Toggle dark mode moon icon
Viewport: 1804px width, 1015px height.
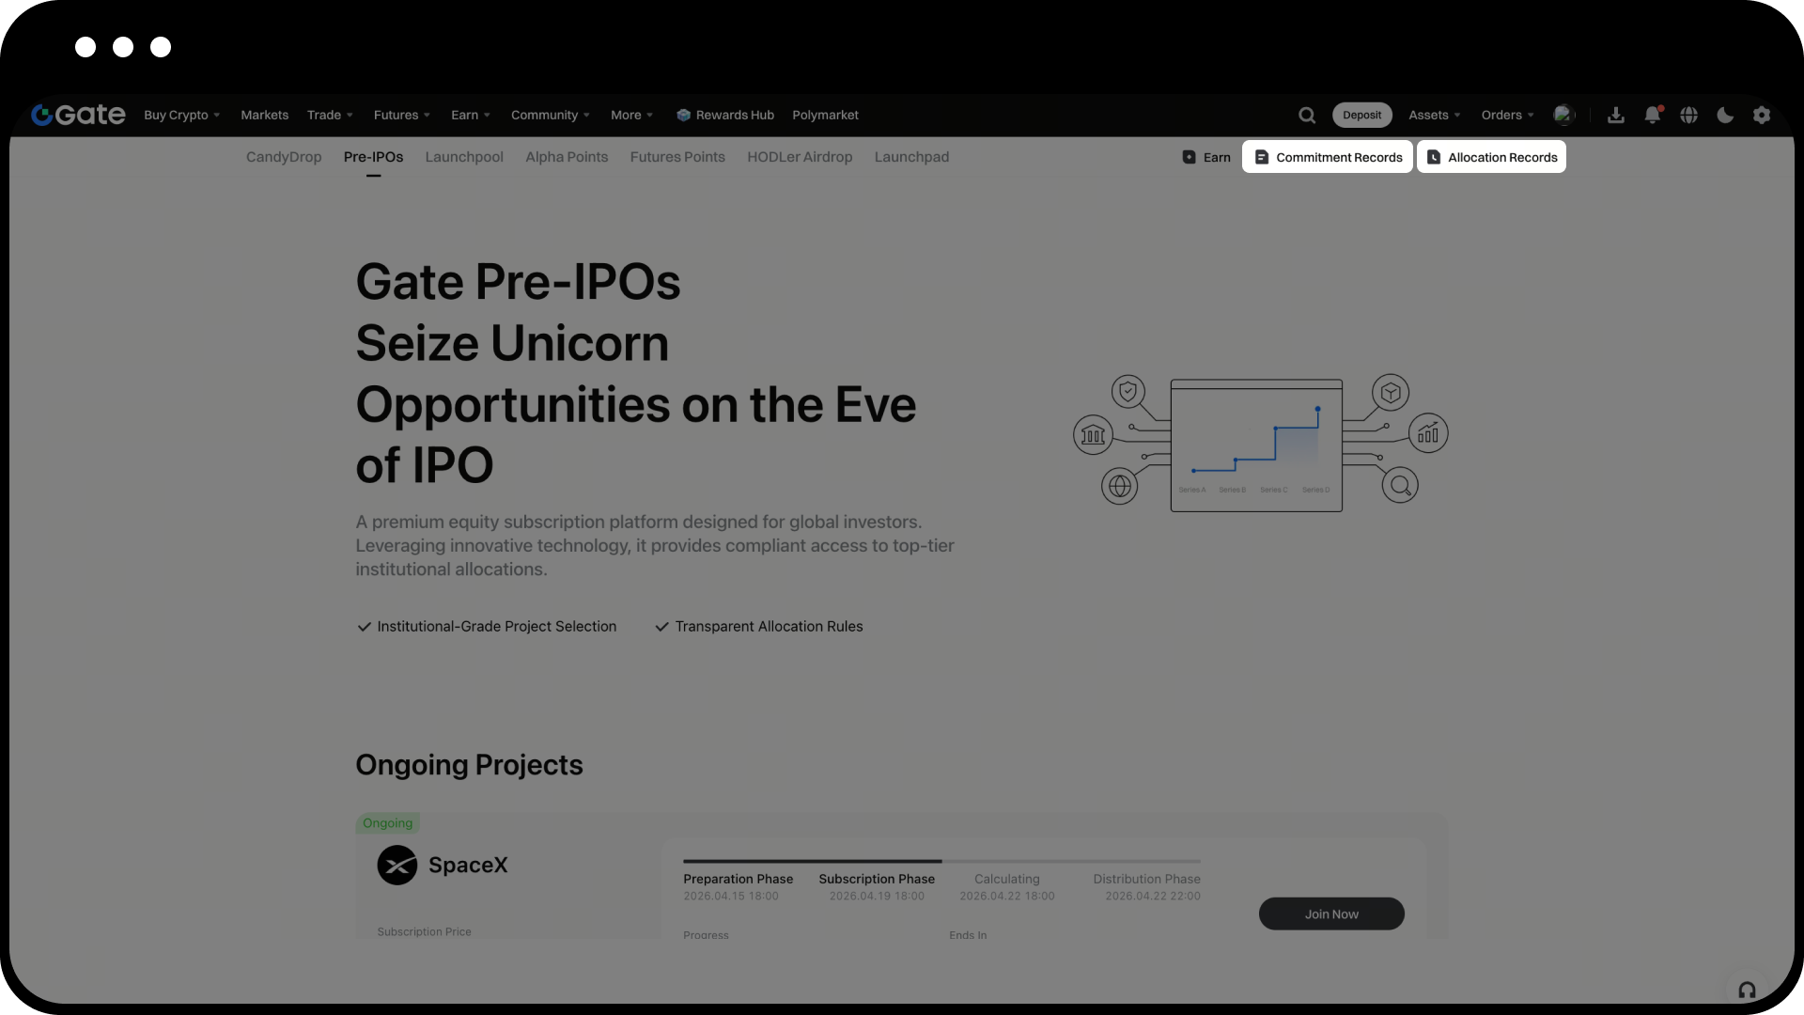pyautogui.click(x=1725, y=115)
